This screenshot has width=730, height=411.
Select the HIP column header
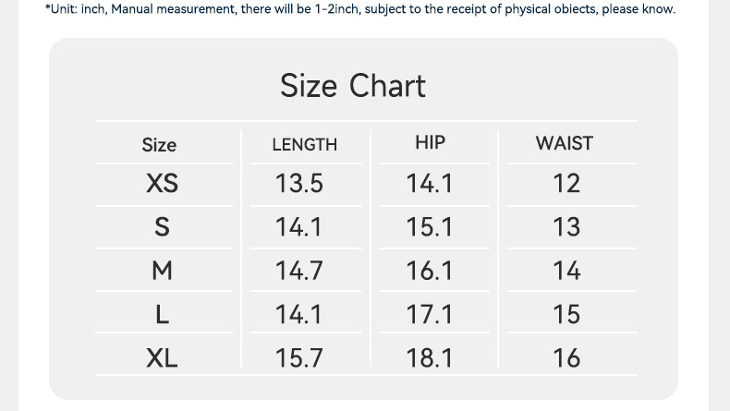point(430,142)
